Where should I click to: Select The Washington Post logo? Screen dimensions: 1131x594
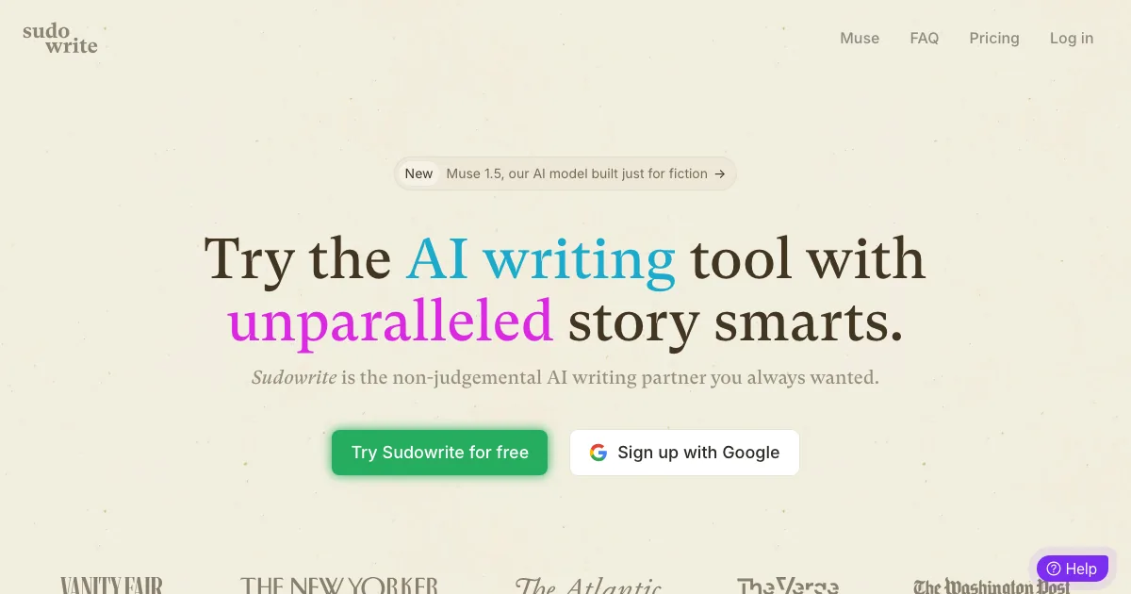click(992, 586)
